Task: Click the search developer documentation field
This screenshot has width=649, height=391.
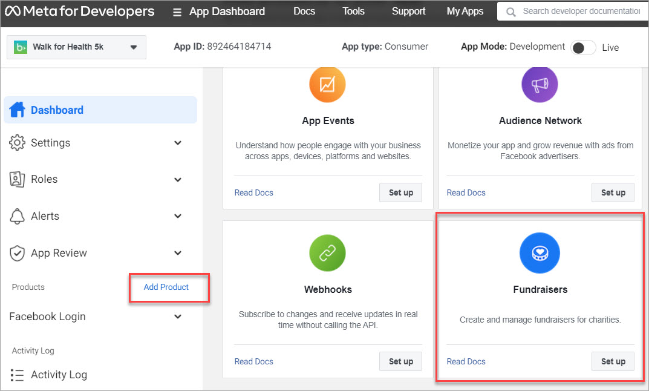Action: (573, 11)
